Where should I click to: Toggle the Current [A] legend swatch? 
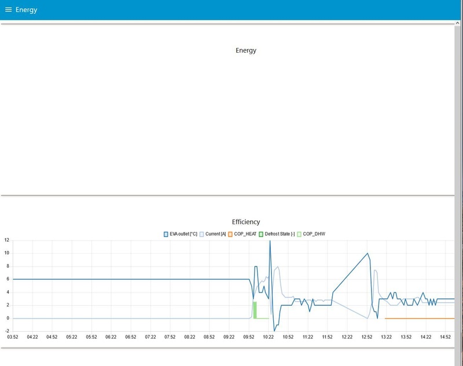201,234
